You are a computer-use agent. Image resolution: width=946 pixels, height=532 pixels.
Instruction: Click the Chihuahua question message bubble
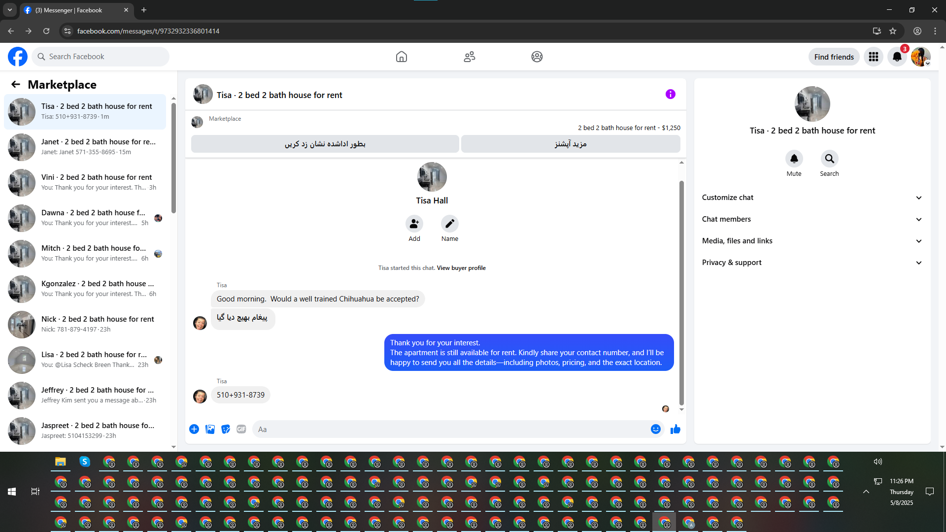pos(318,299)
